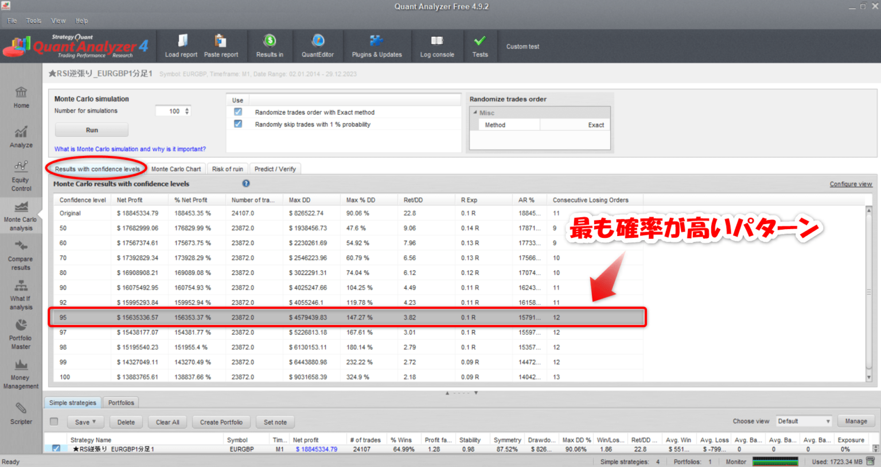Switch to the Risk of ruin tab
Screen dimensions: 881x467
(x=227, y=168)
